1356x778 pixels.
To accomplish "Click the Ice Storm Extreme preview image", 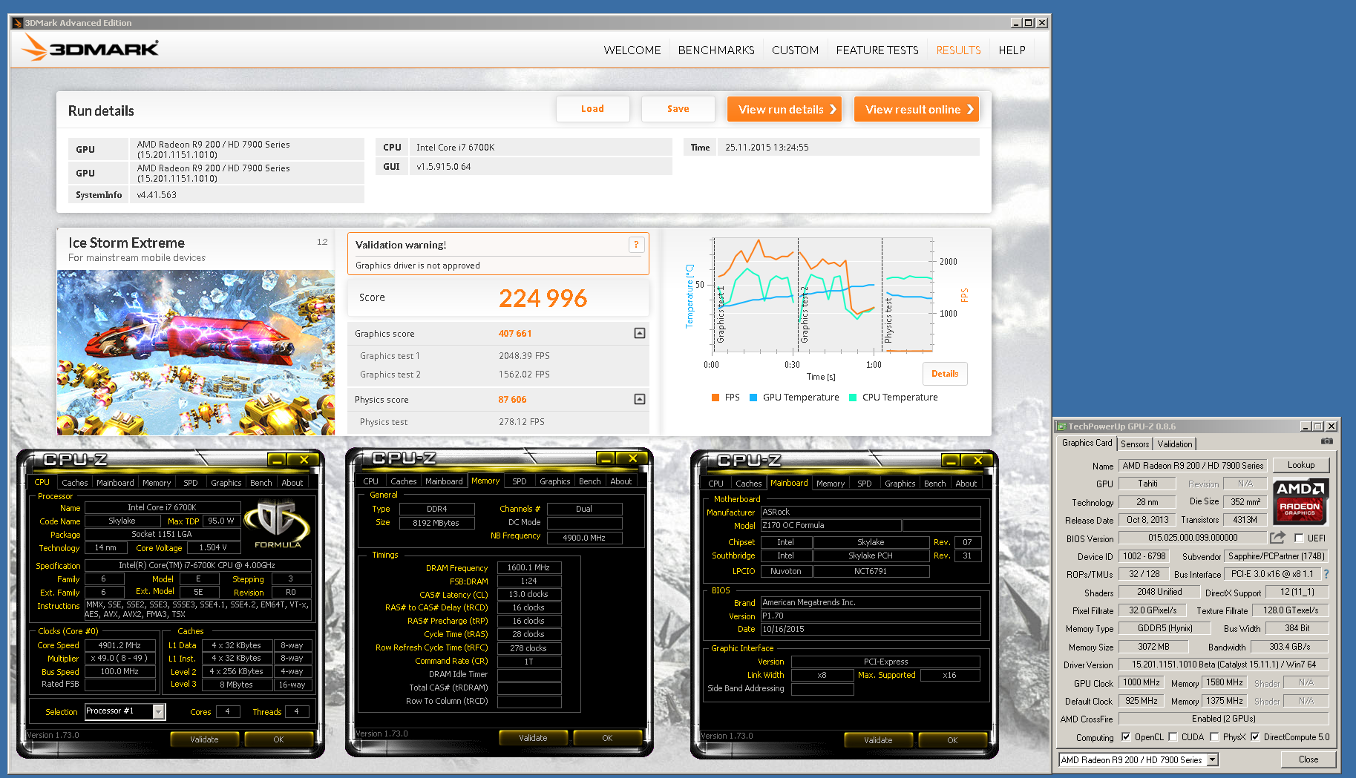I will point(196,352).
